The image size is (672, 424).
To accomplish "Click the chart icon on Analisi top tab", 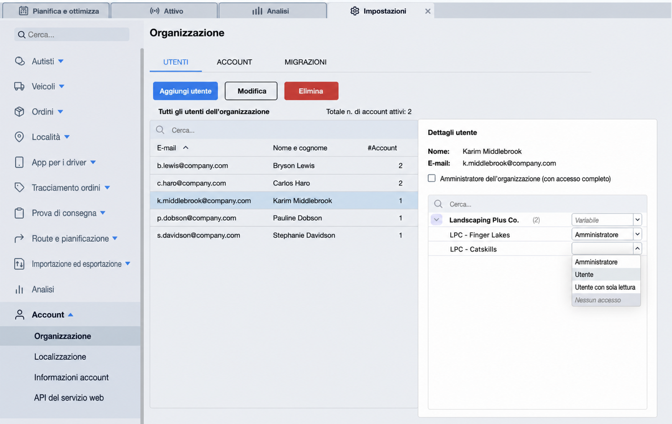I will (257, 11).
